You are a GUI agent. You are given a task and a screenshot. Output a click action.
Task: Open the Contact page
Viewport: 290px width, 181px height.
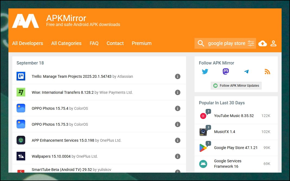coord(115,43)
